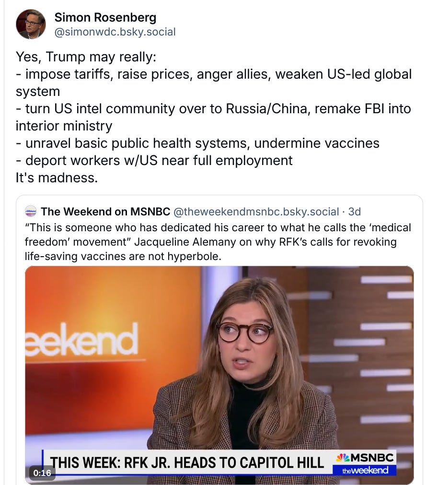Click the Simon Rosenberg display name
The image size is (426, 485).
click(x=105, y=17)
